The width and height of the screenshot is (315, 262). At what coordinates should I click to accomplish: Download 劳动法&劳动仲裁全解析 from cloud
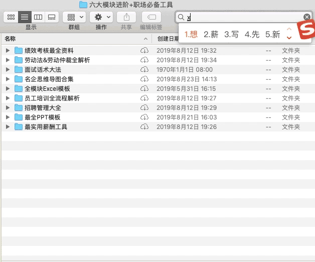pos(144,60)
